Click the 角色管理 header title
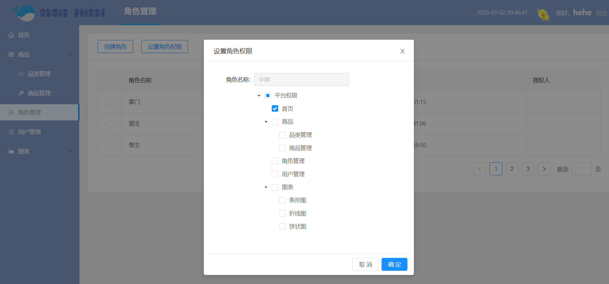The height and width of the screenshot is (284, 609). 140,11
